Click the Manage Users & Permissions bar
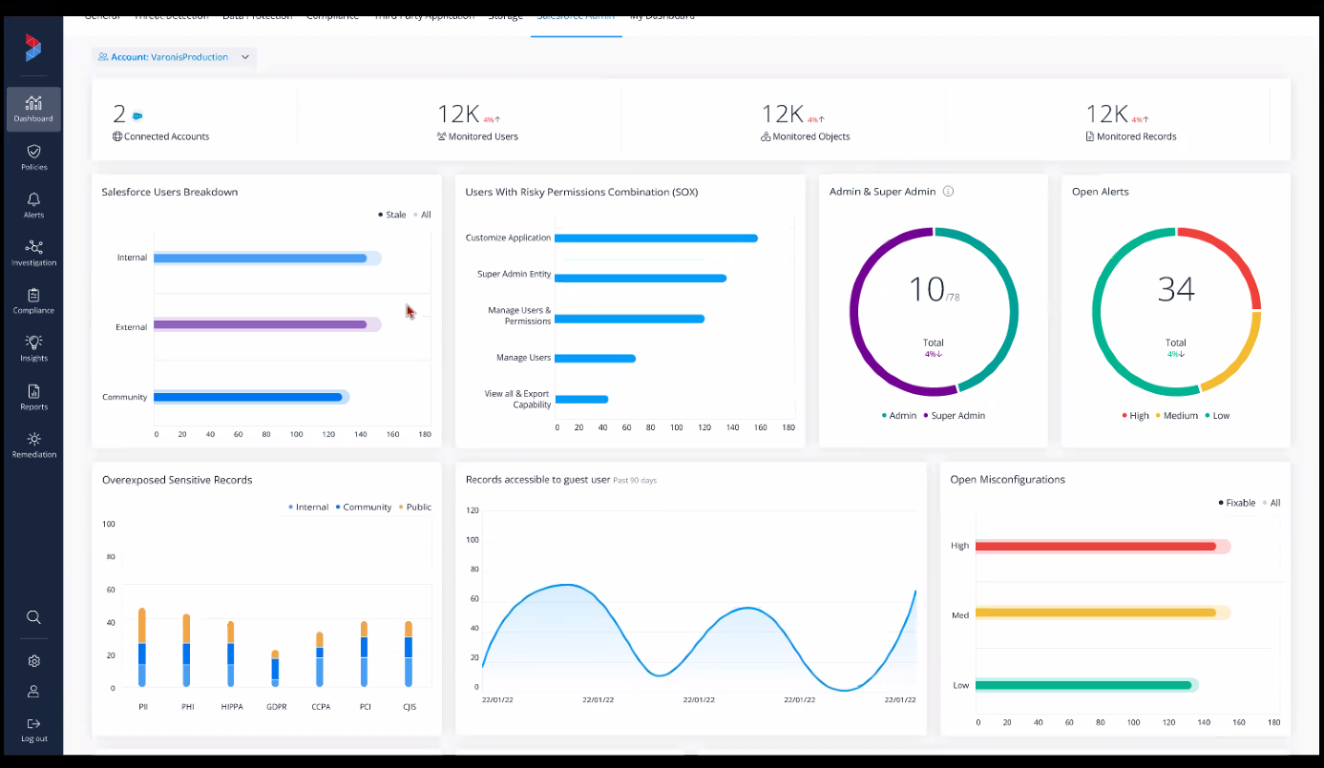 click(x=629, y=319)
